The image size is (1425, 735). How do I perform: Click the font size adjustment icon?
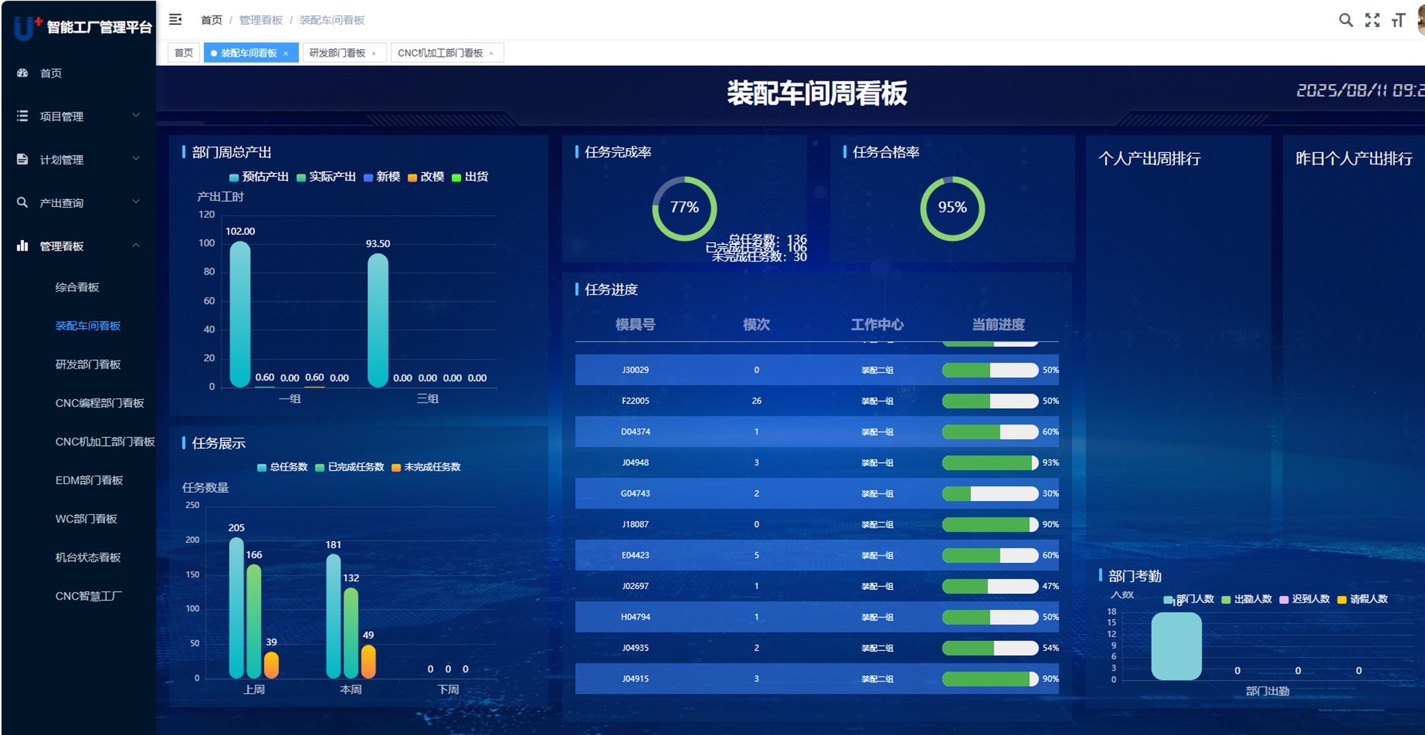(x=1398, y=20)
